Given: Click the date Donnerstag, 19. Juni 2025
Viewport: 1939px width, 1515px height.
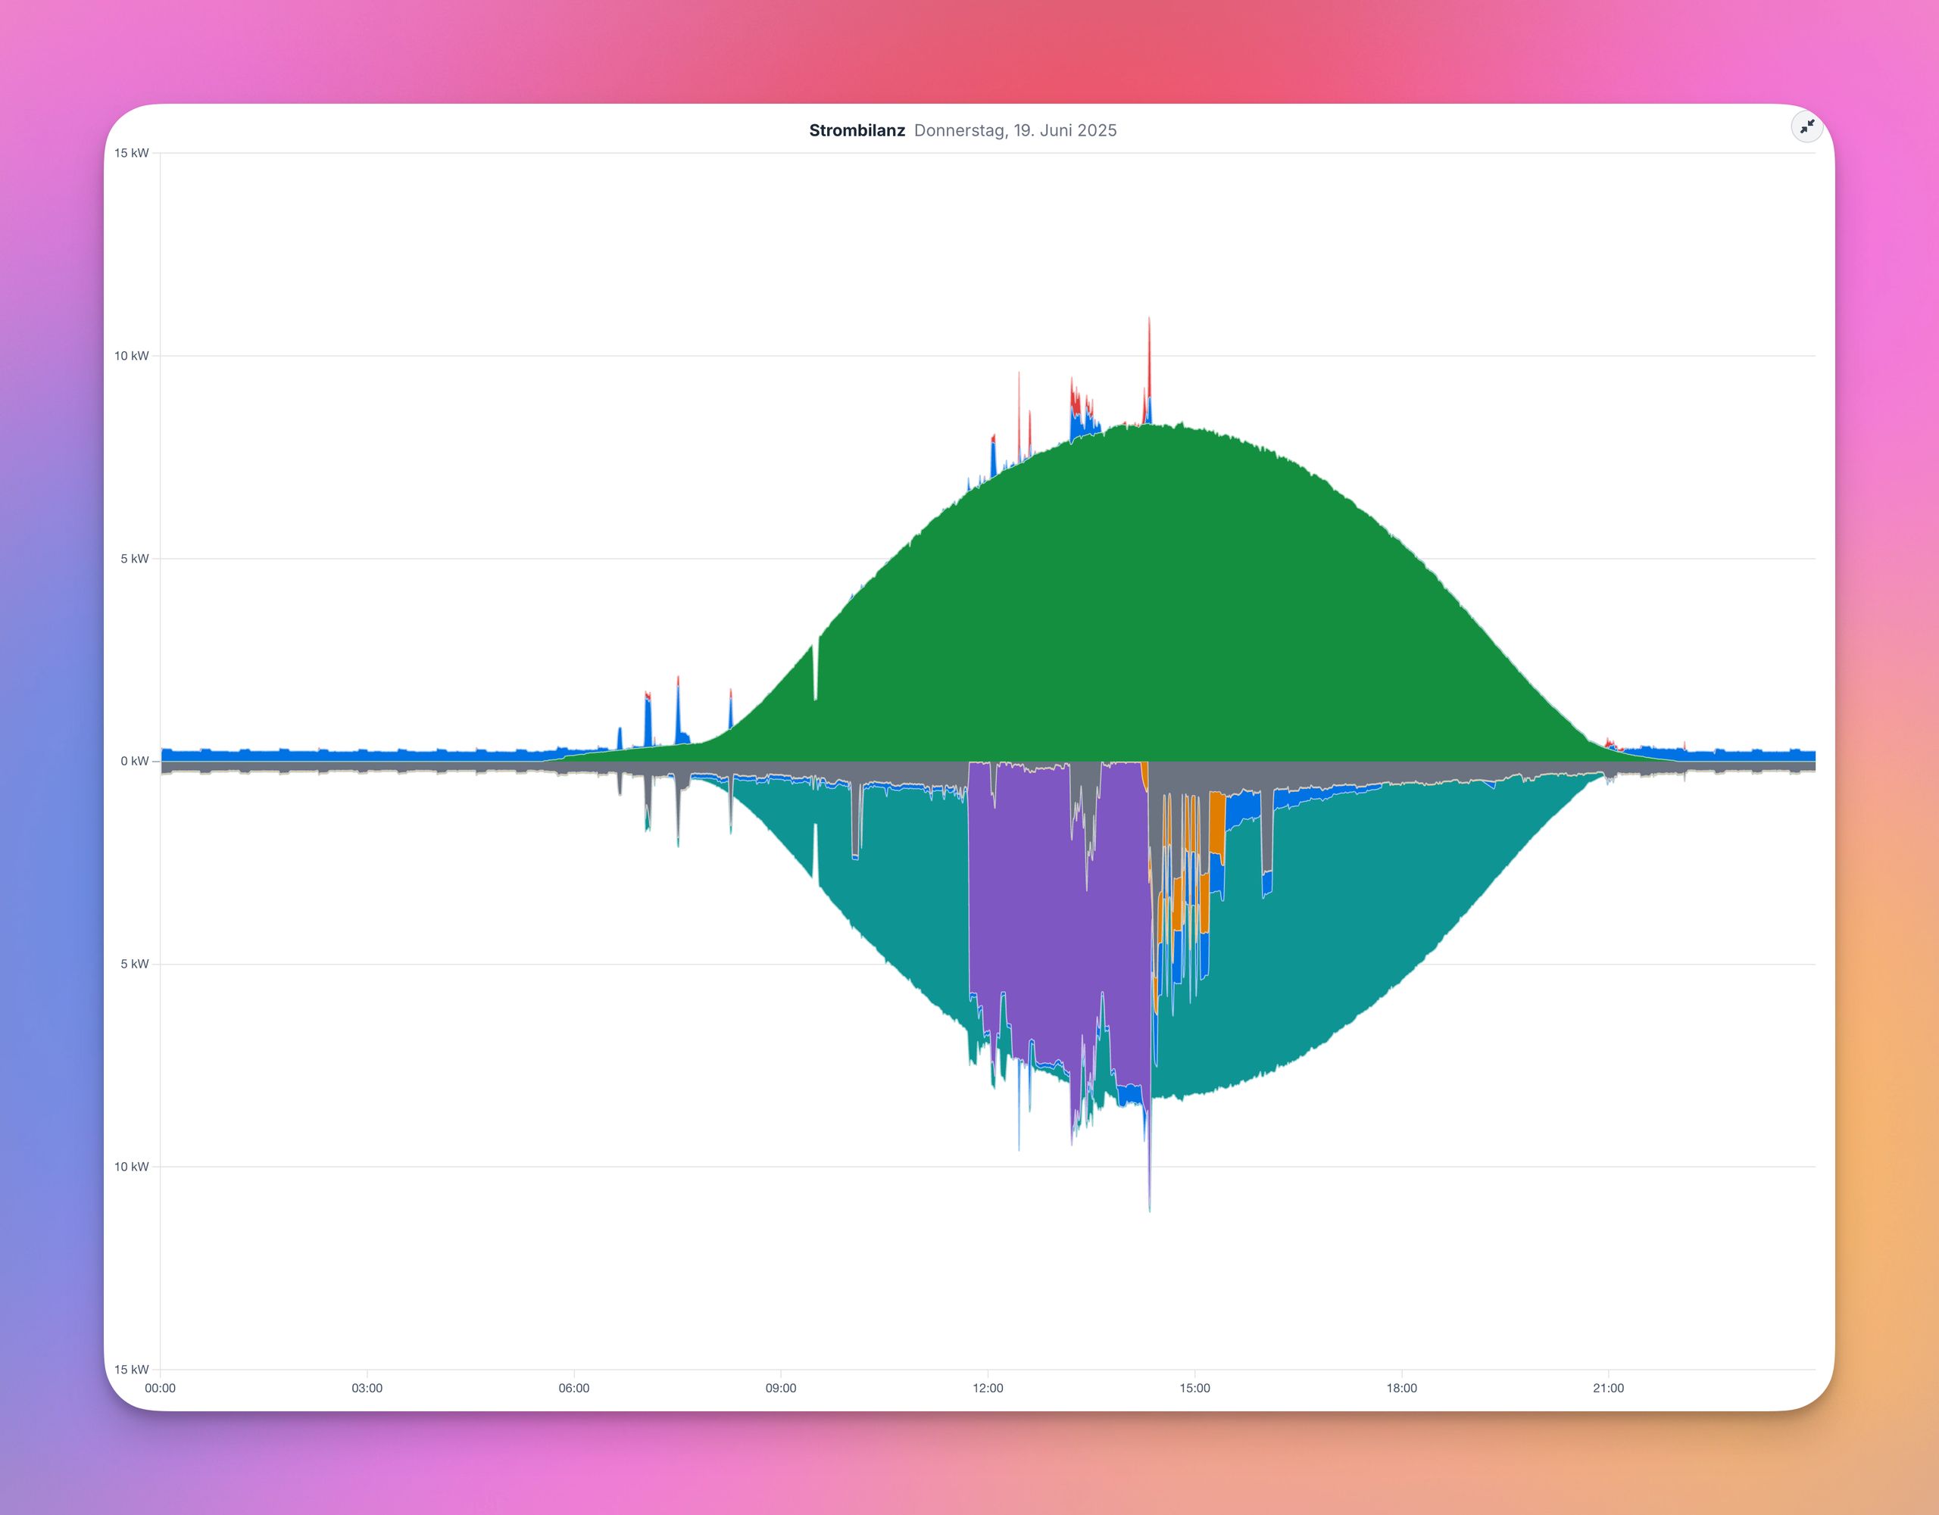Looking at the screenshot, I should click(1015, 130).
